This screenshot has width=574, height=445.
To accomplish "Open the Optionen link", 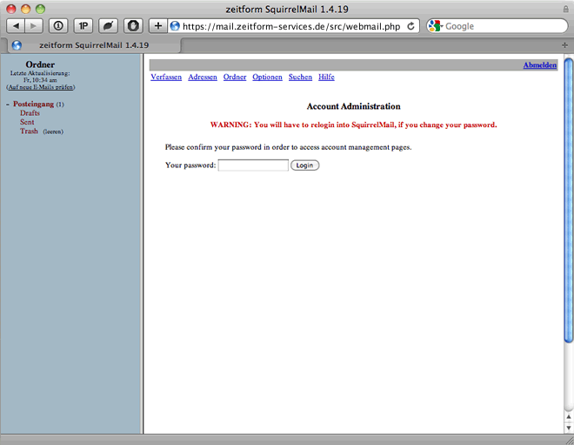I will (267, 77).
